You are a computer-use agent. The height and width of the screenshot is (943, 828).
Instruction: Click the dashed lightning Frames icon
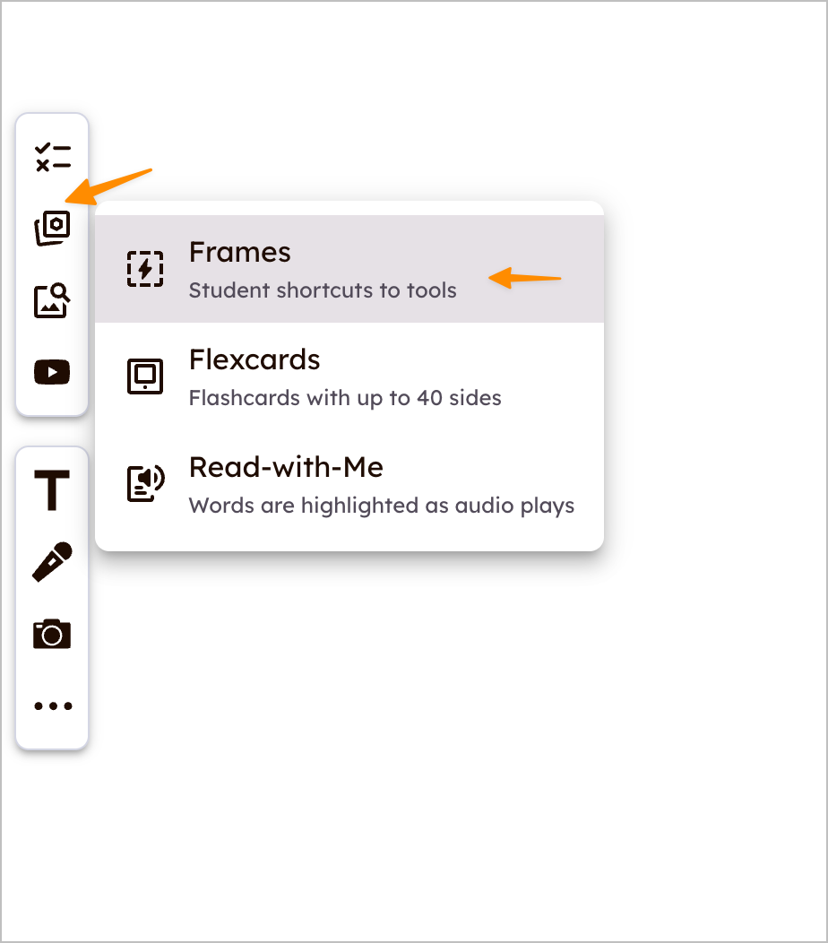click(145, 269)
